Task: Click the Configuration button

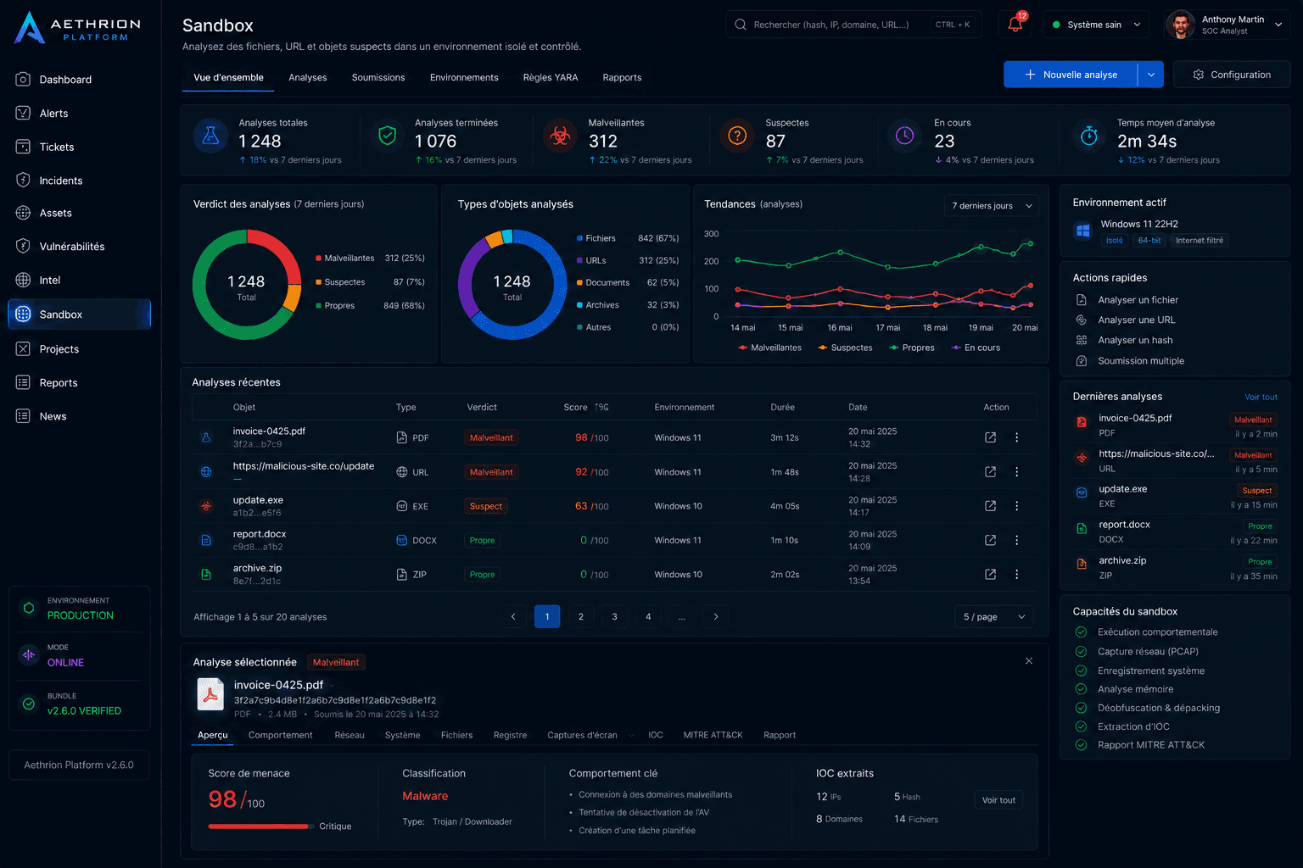Action: click(1232, 75)
